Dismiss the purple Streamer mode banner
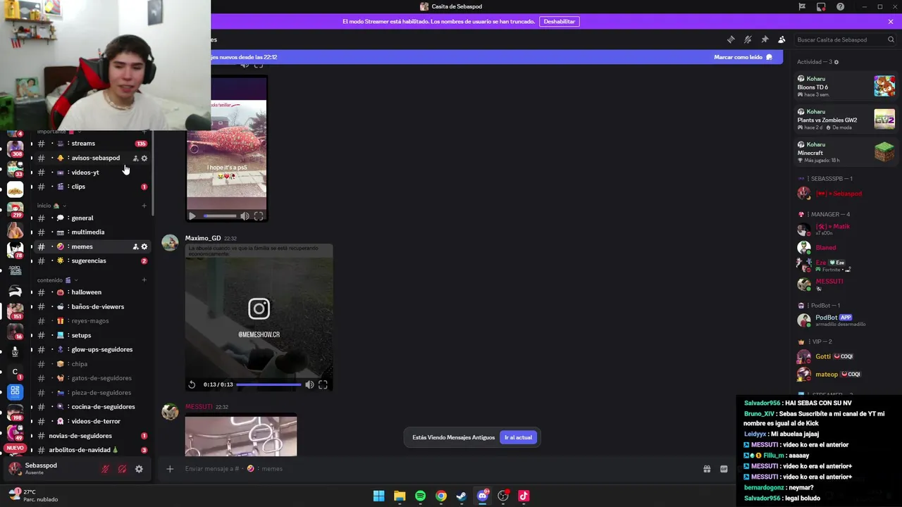The width and height of the screenshot is (902, 507). 891,21
